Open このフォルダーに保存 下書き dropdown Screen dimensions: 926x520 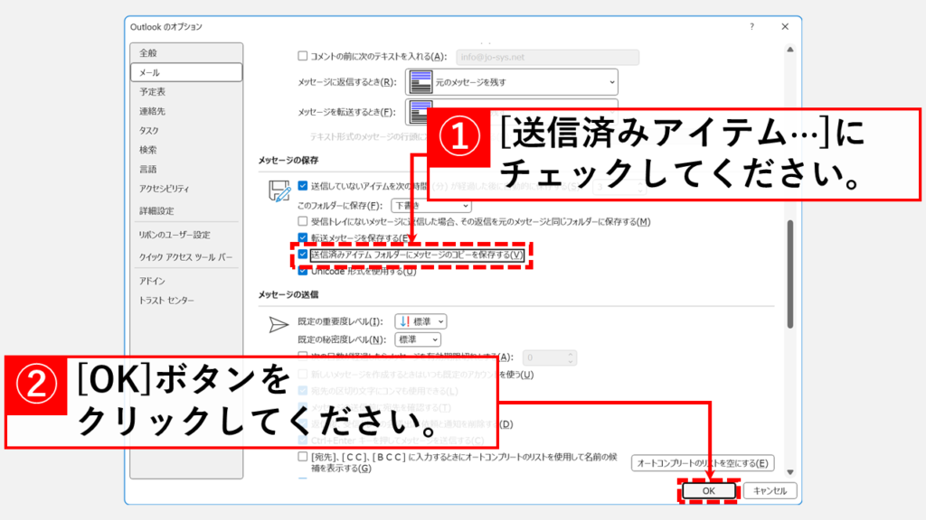pos(431,205)
